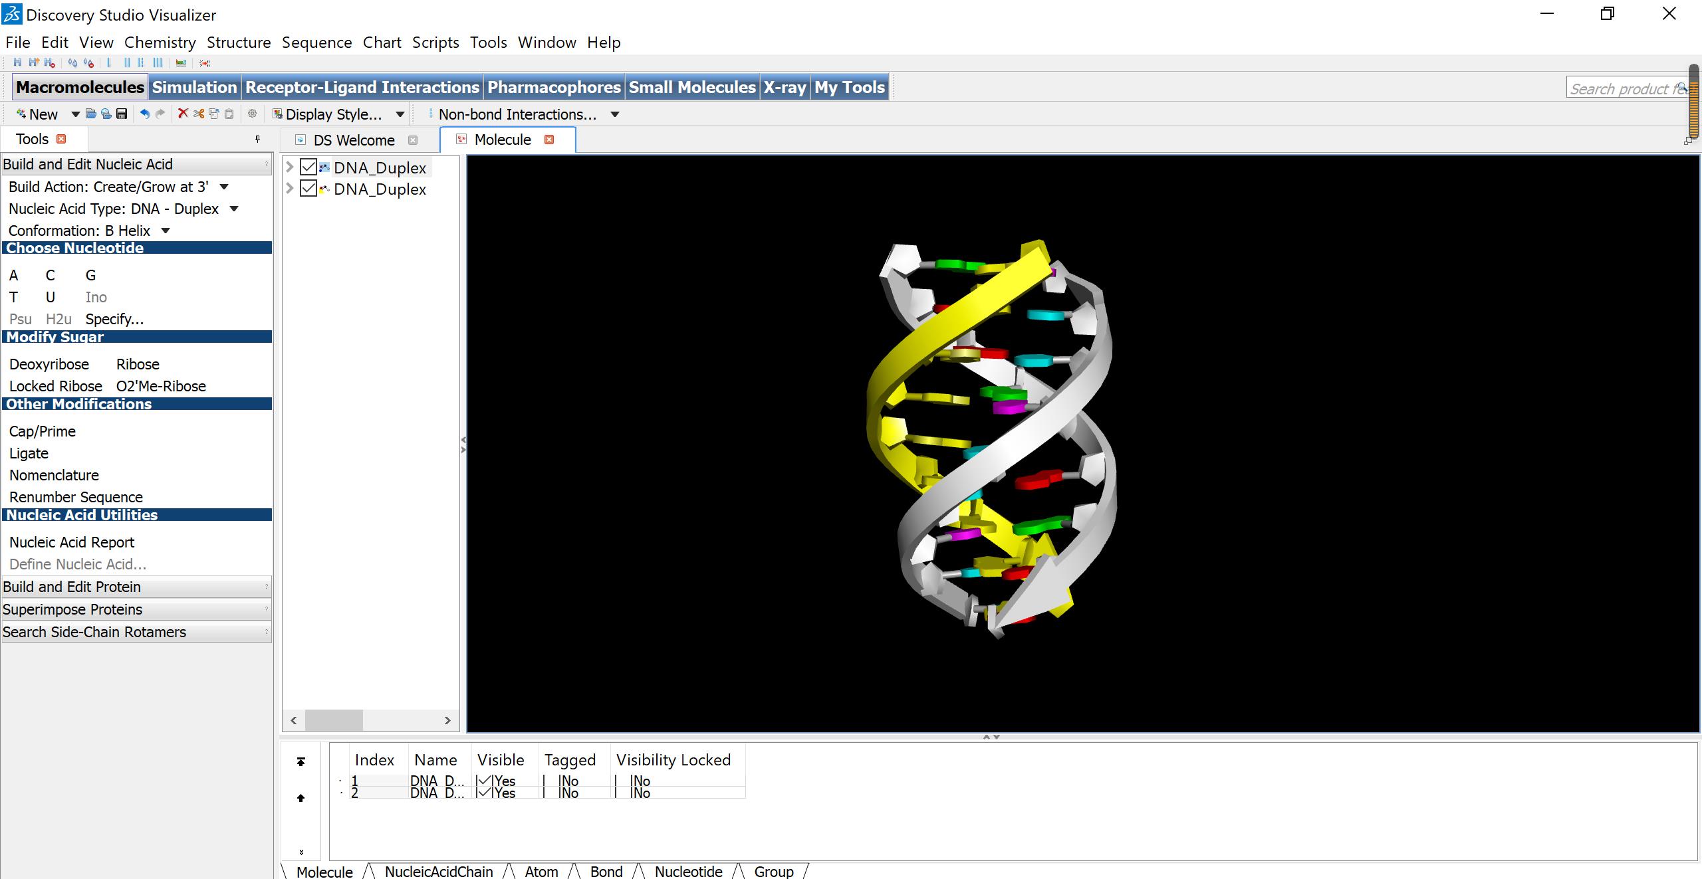The width and height of the screenshot is (1702, 879).
Task: Toggle Visible checkbox for row 2
Action: [484, 793]
